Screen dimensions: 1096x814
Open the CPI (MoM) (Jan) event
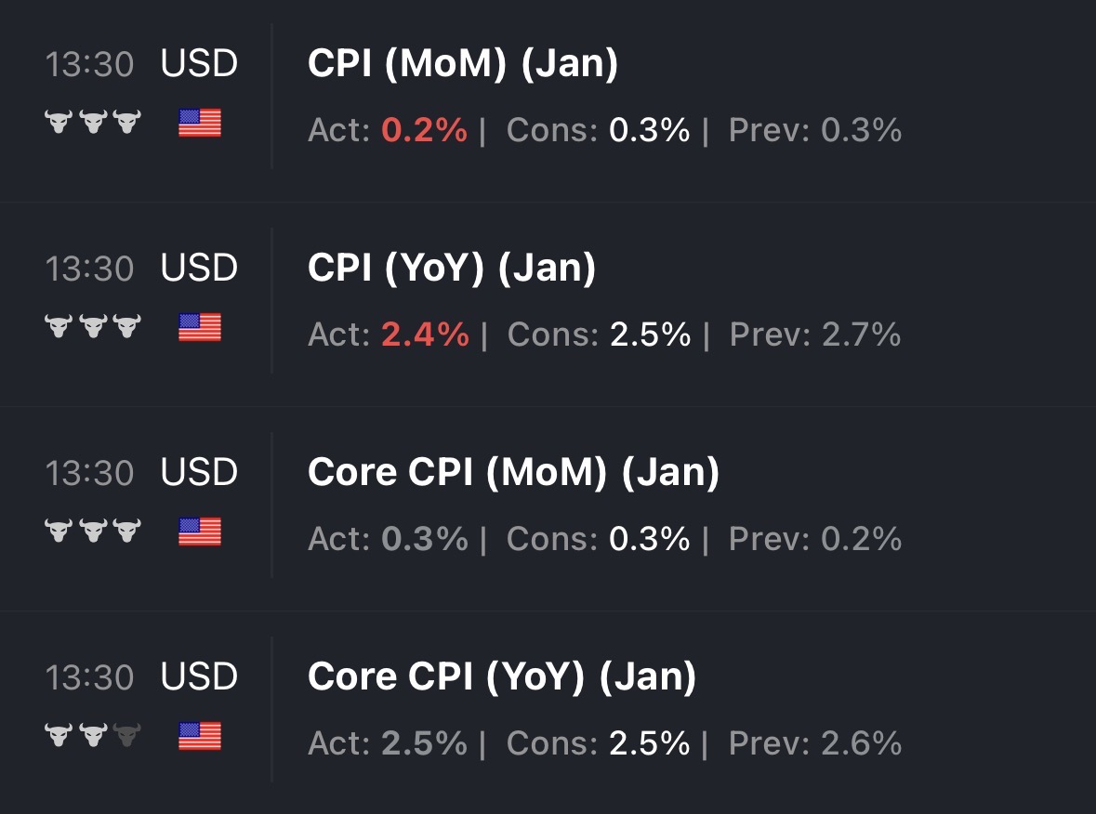click(463, 64)
